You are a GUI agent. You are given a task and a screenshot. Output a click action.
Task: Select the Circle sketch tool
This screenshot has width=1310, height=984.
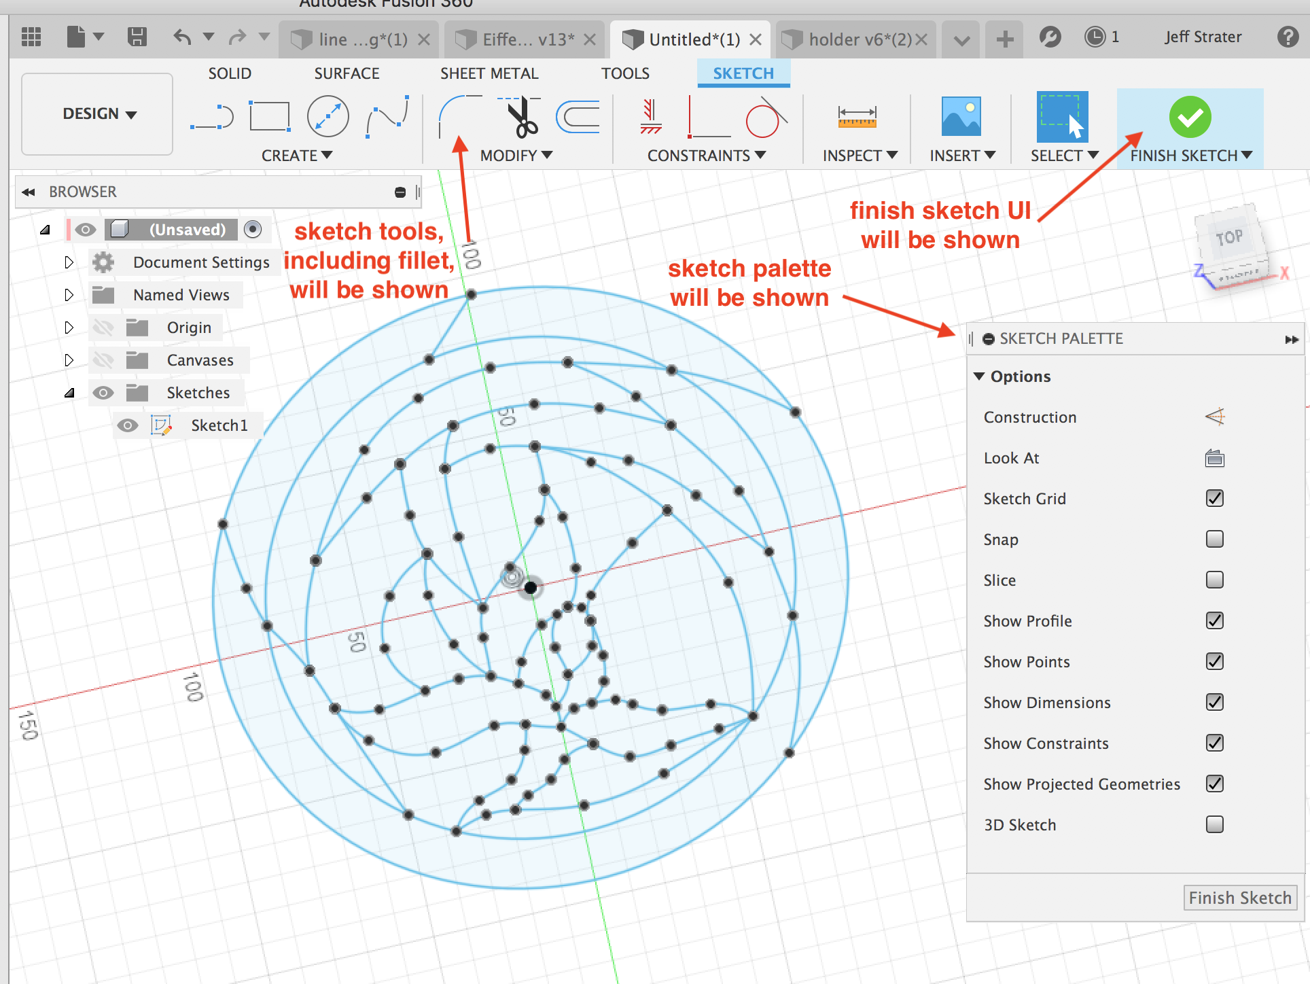tap(328, 116)
